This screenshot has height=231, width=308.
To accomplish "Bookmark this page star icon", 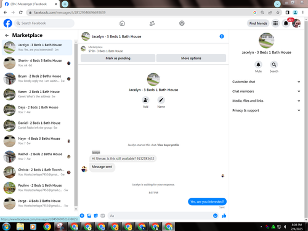I will [278, 12].
